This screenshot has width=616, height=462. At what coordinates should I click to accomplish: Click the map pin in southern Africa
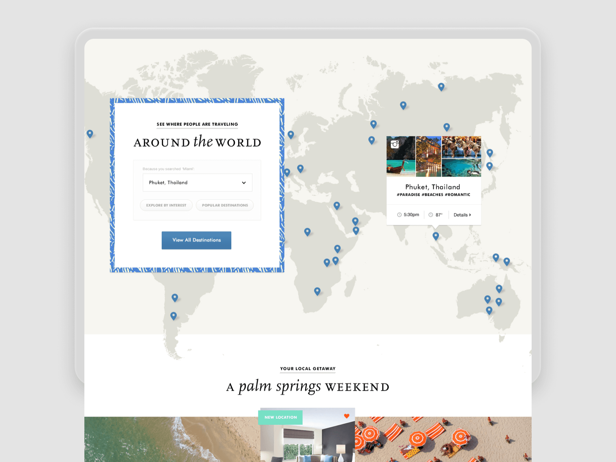[317, 291]
